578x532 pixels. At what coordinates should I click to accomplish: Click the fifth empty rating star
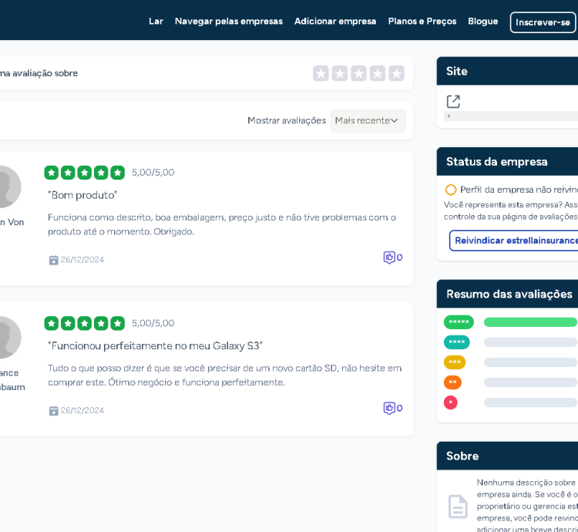(396, 73)
